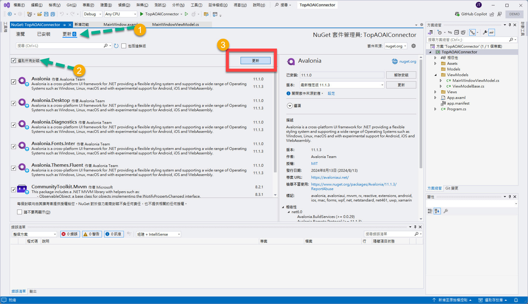Switch to MainWindowViewModel.cs tab

click(175, 25)
